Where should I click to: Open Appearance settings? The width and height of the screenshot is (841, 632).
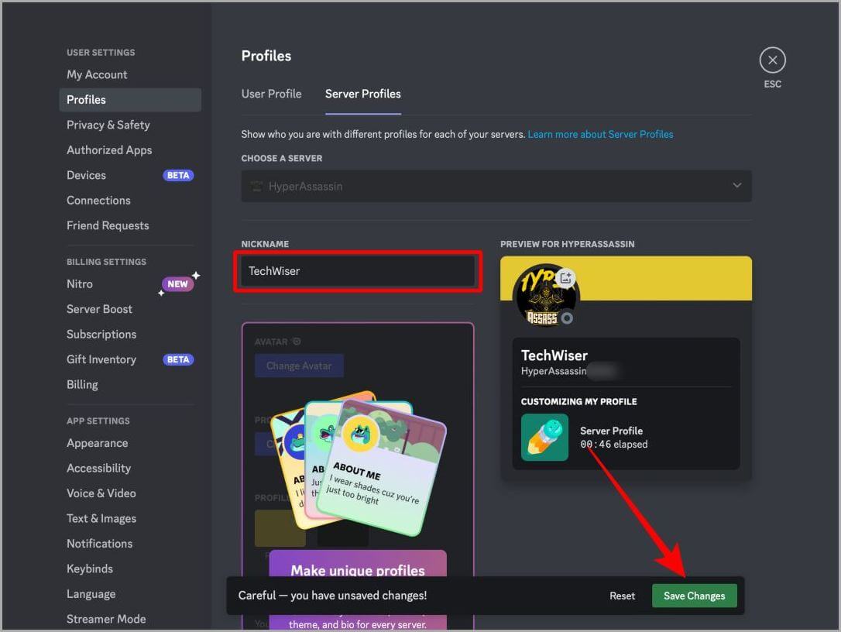pyautogui.click(x=130, y=443)
